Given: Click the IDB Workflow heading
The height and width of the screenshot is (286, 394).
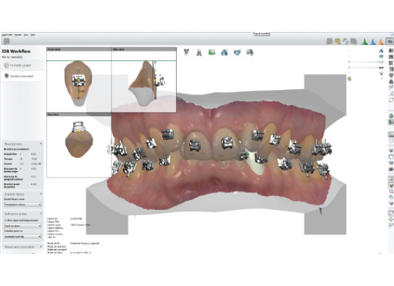Looking at the screenshot, I should pyautogui.click(x=16, y=51).
